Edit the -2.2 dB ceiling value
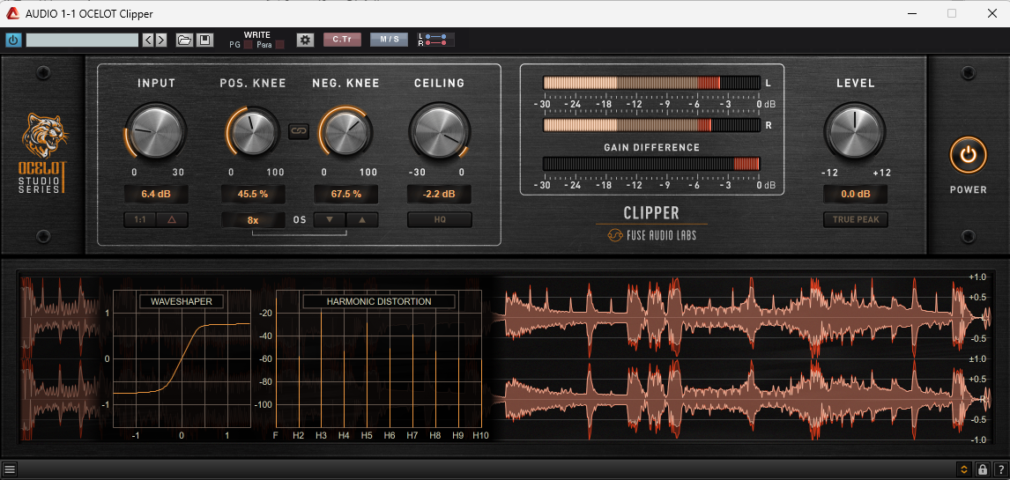The width and height of the screenshot is (1010, 480). [x=439, y=194]
